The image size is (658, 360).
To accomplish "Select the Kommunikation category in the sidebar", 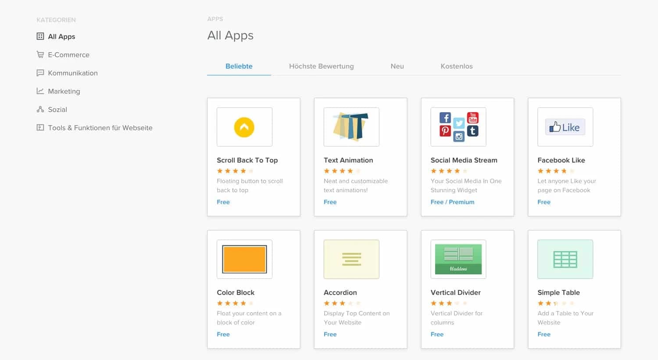I will pyautogui.click(x=73, y=73).
